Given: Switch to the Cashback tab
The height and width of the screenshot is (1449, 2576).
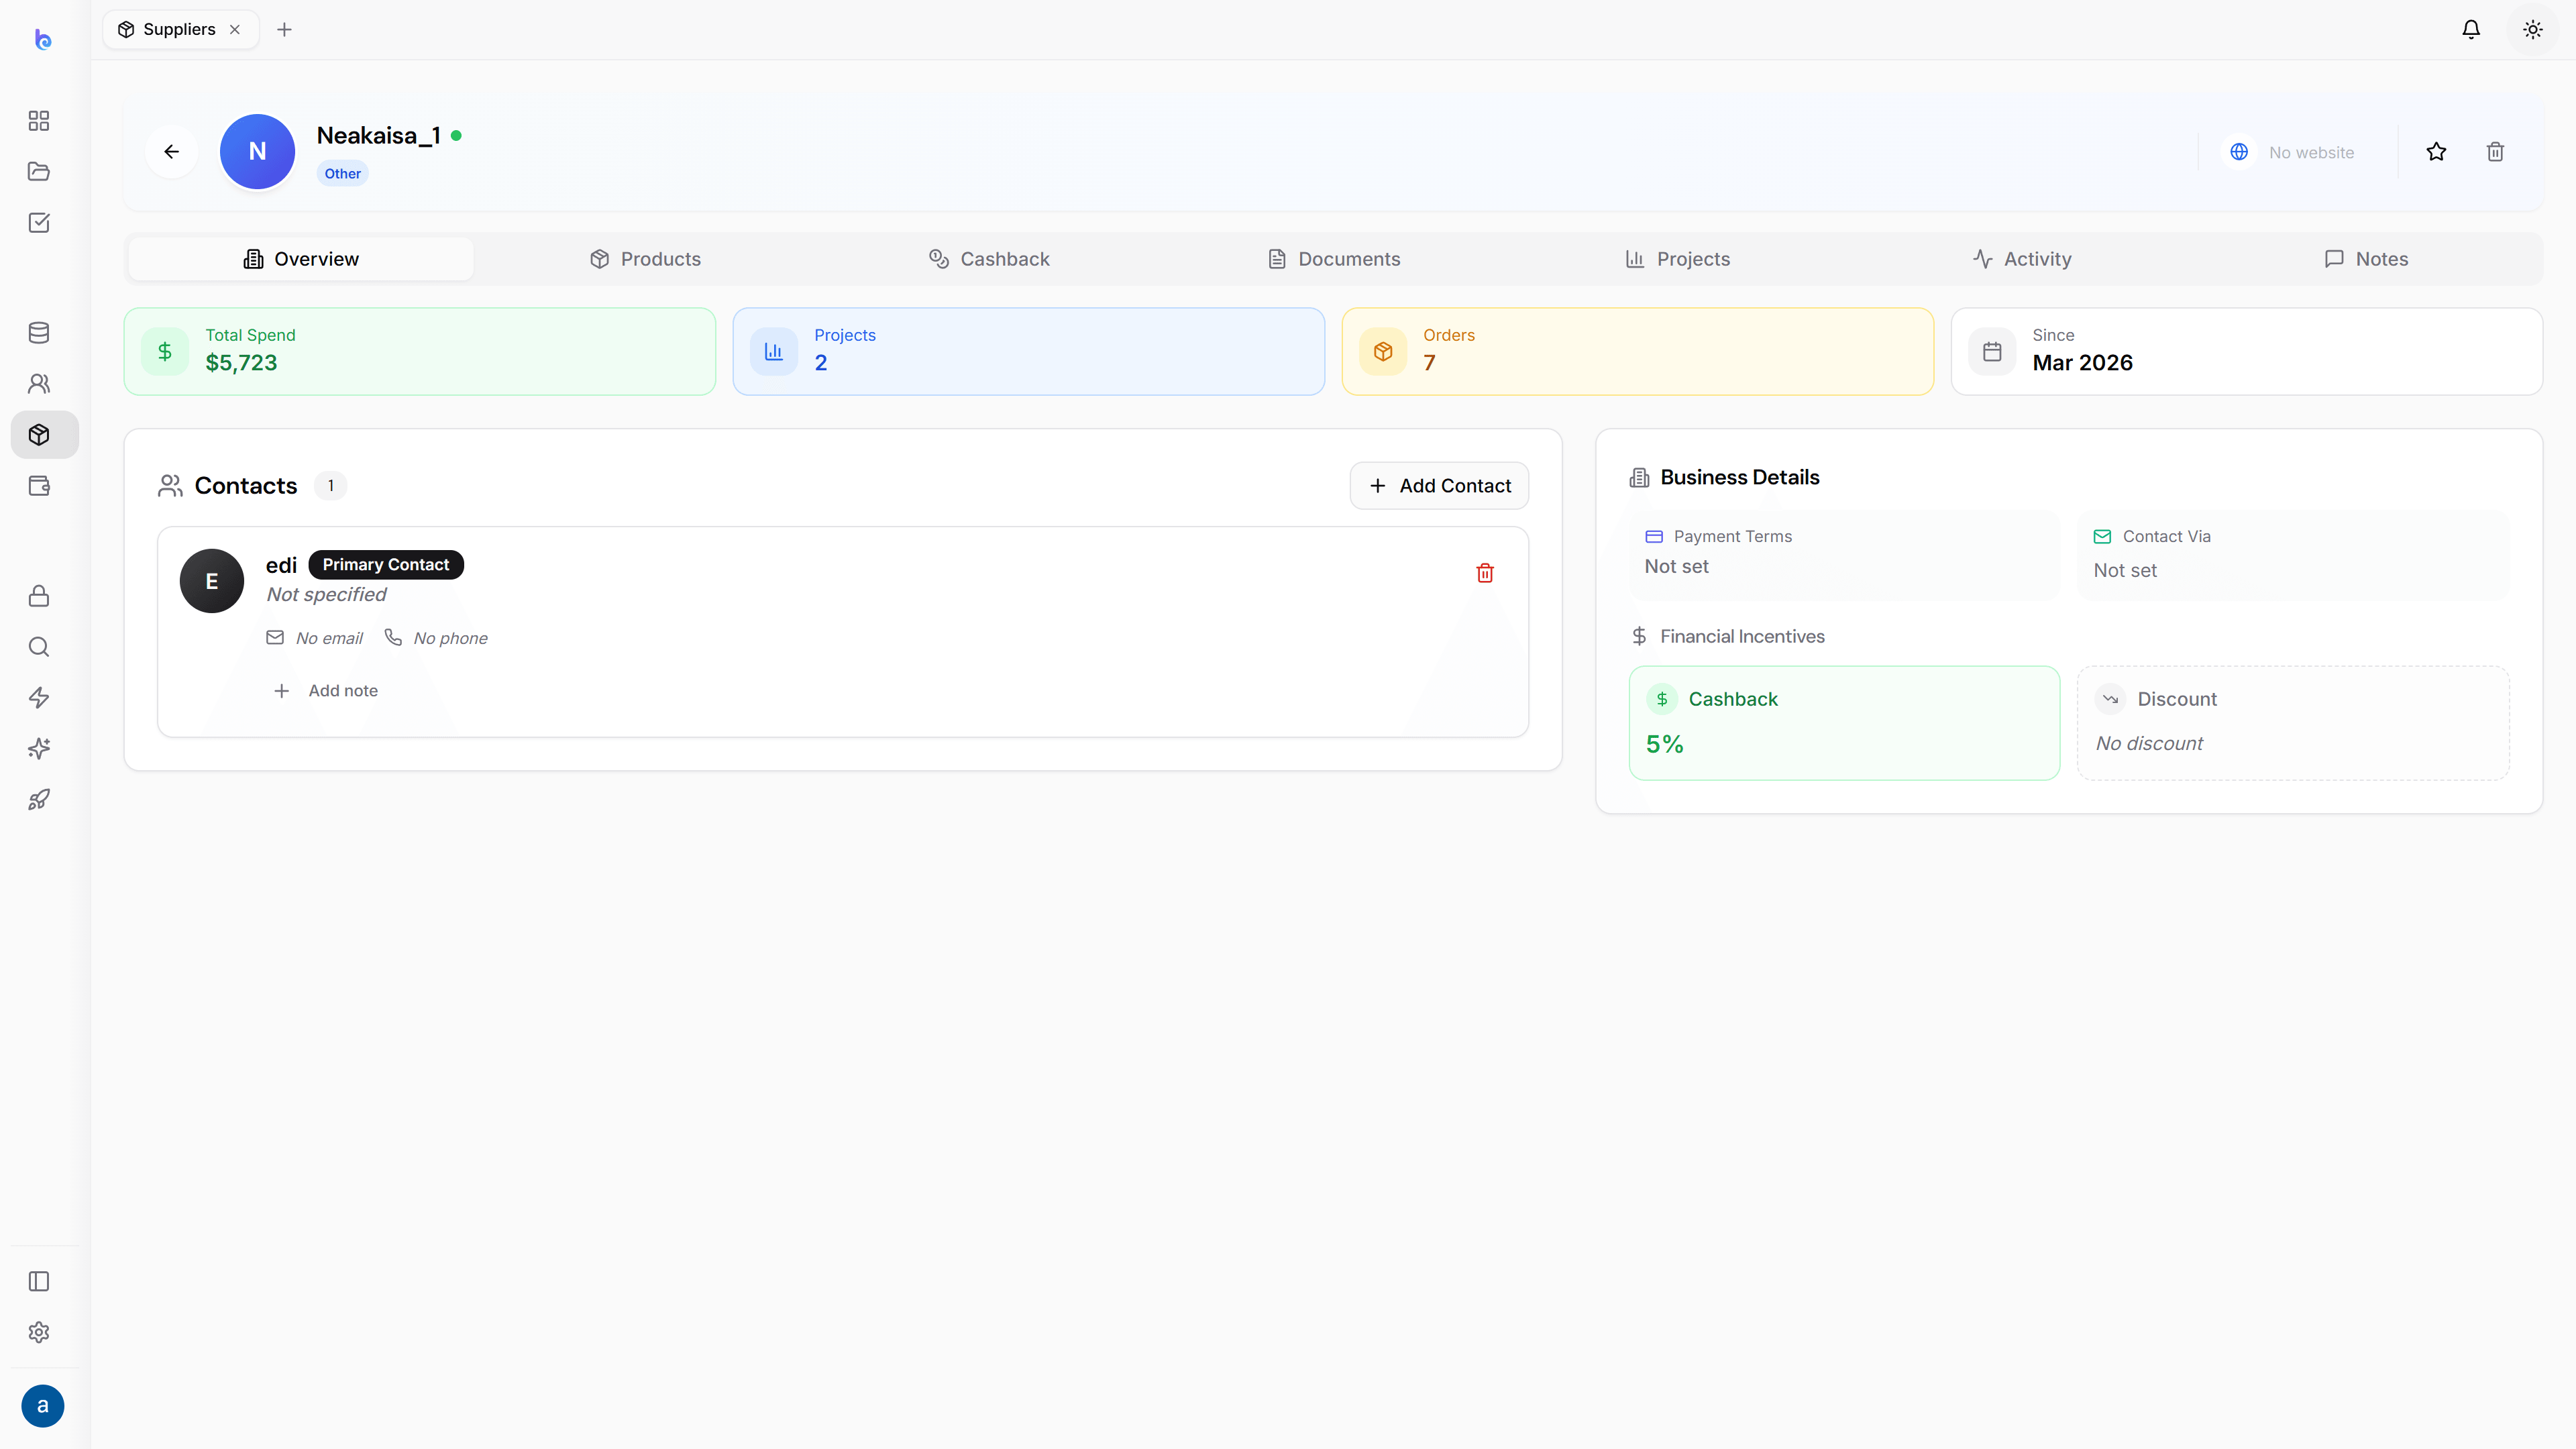Looking at the screenshot, I should 989,259.
